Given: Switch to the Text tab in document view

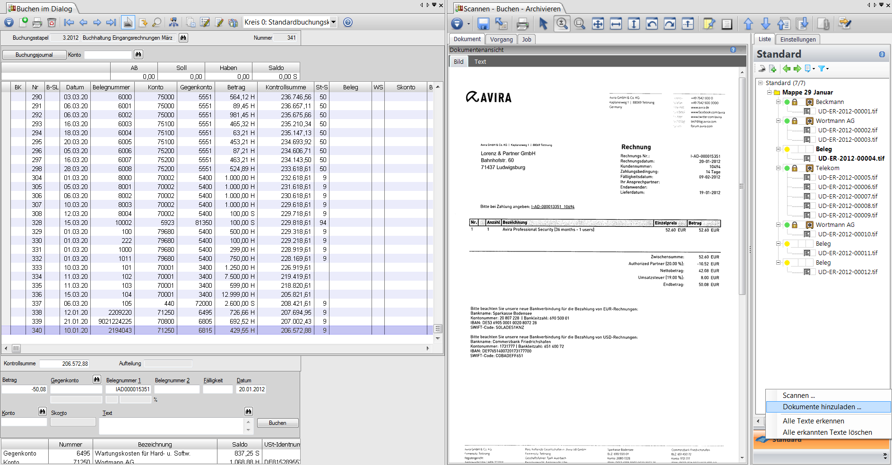Looking at the screenshot, I should (480, 61).
